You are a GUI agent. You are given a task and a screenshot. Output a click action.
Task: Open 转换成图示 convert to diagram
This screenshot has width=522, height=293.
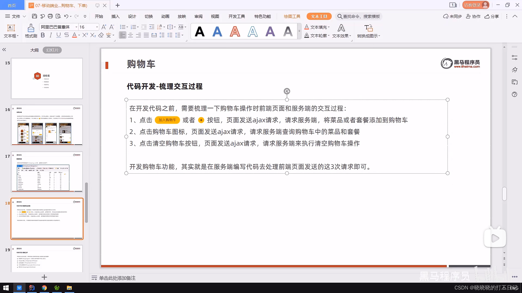(368, 31)
